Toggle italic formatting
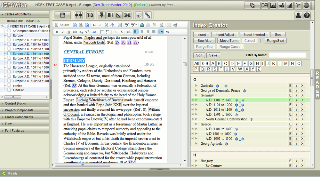Viewport: 320px width, 177px height. click(x=63, y=32)
